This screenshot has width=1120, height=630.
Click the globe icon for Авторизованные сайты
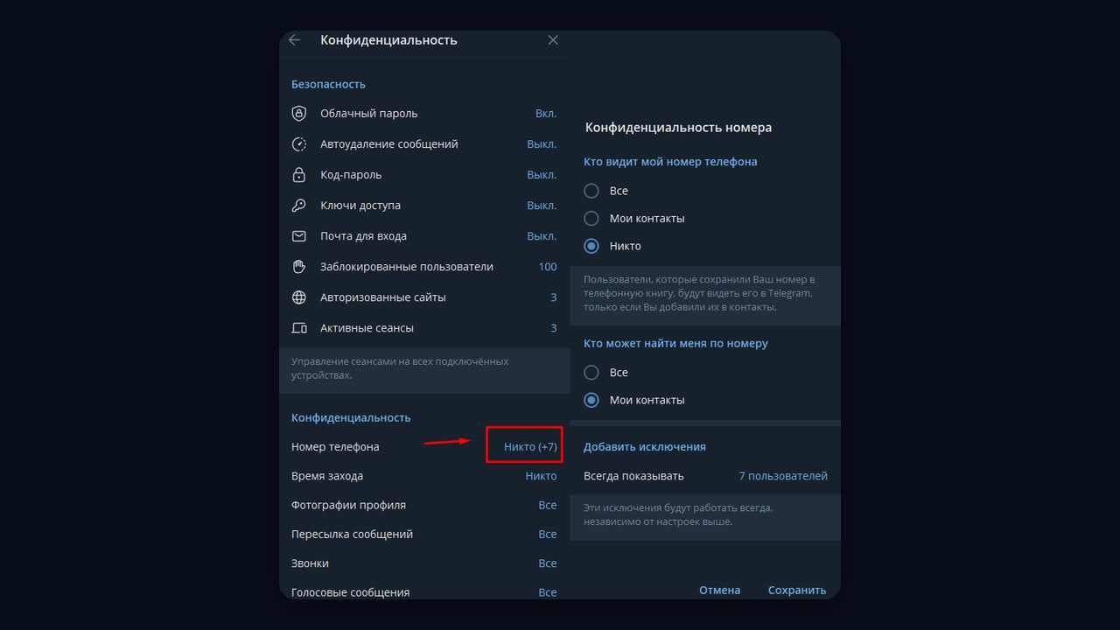pos(299,297)
